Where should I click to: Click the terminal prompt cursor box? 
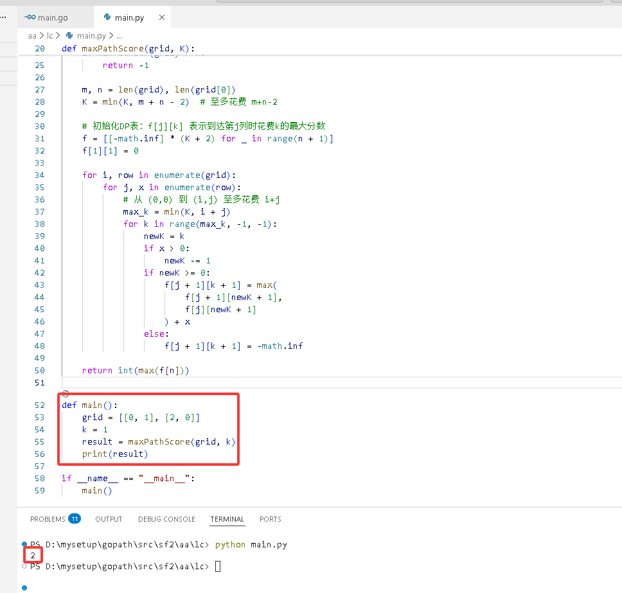(218, 567)
